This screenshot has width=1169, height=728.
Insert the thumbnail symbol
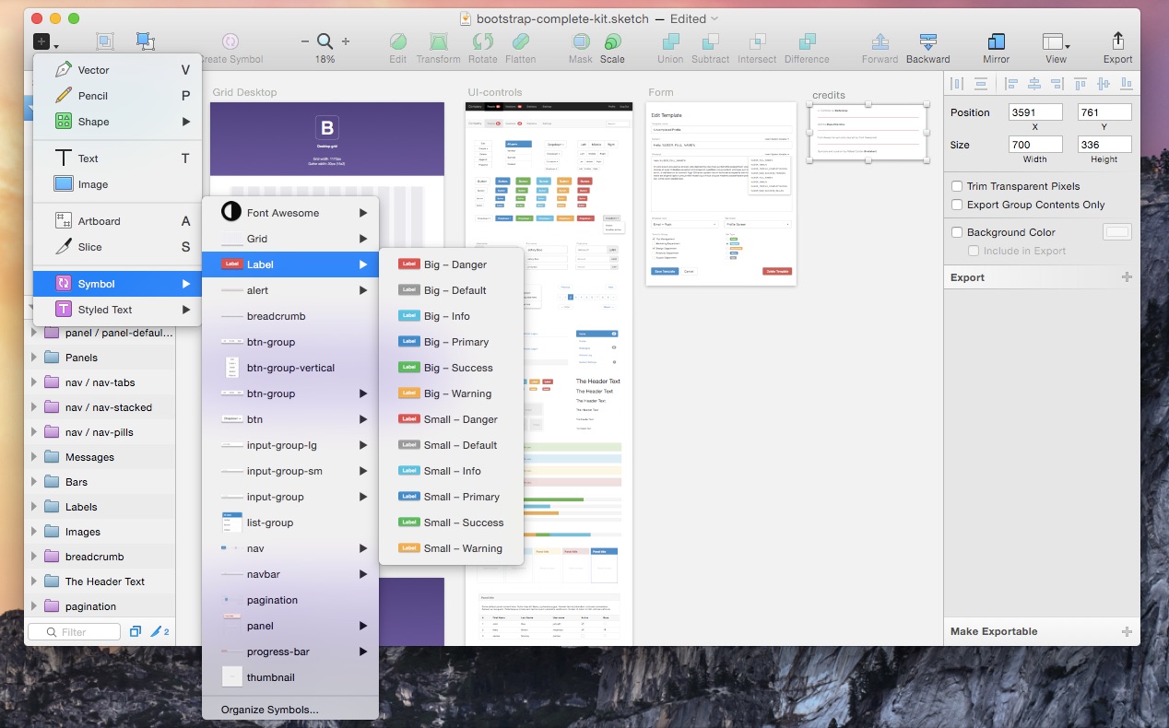(x=290, y=677)
